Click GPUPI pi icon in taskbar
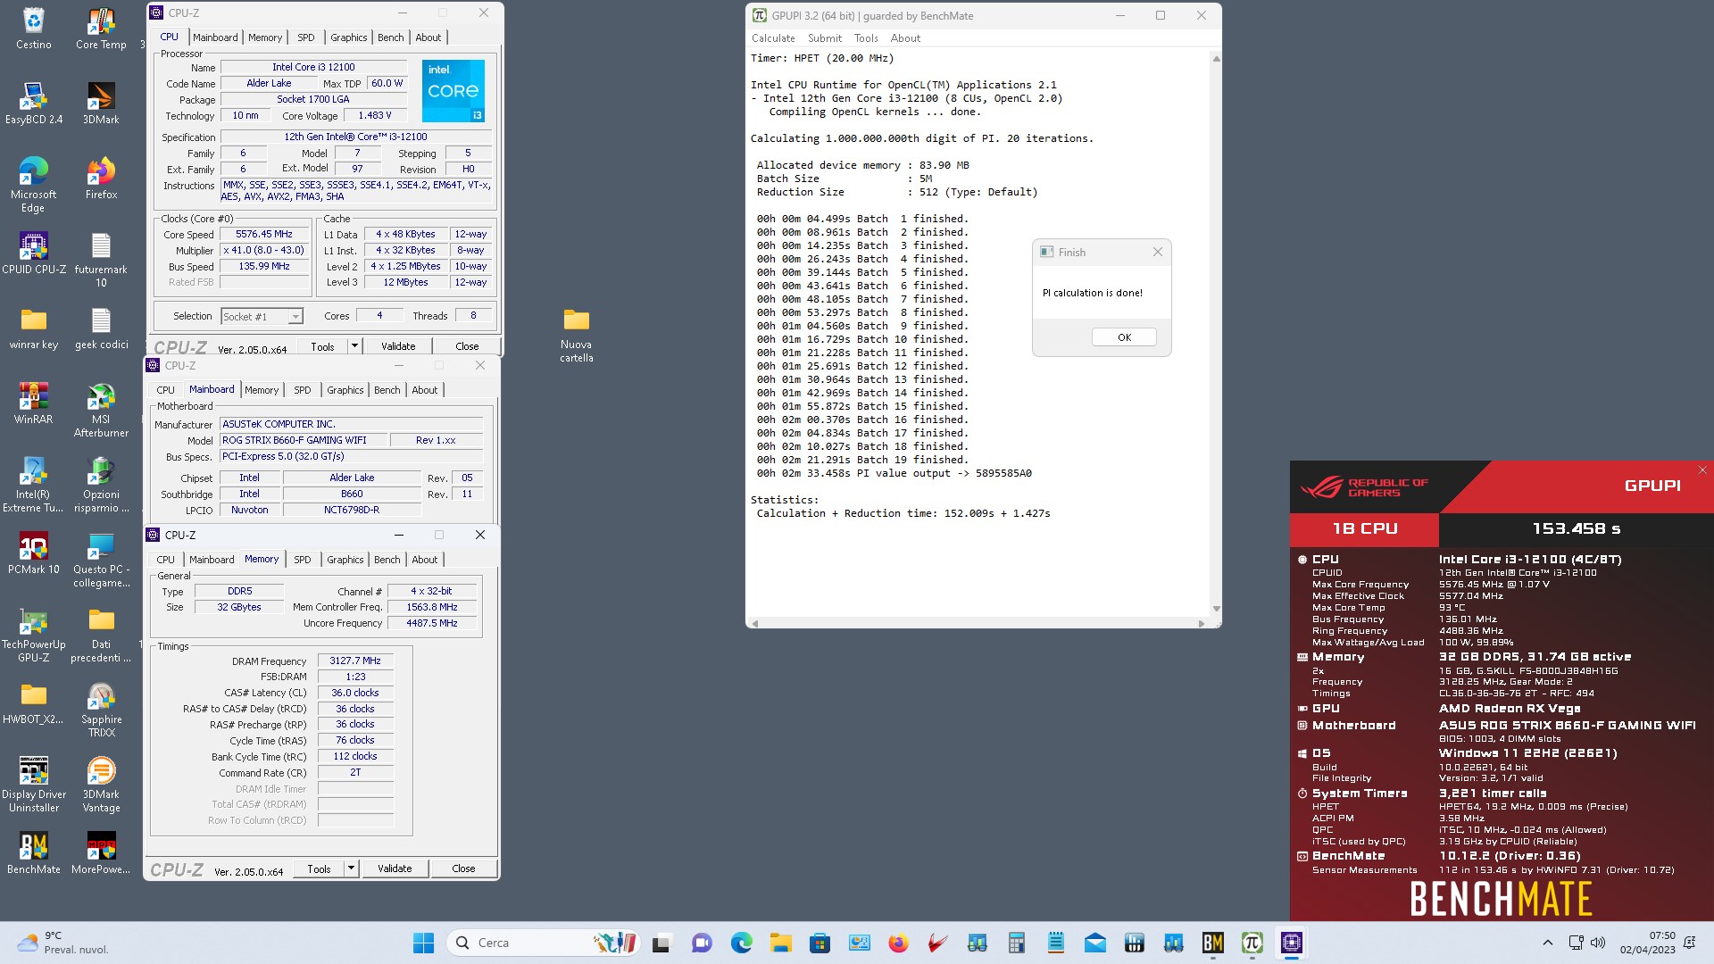The width and height of the screenshot is (1714, 964). coord(1252,943)
